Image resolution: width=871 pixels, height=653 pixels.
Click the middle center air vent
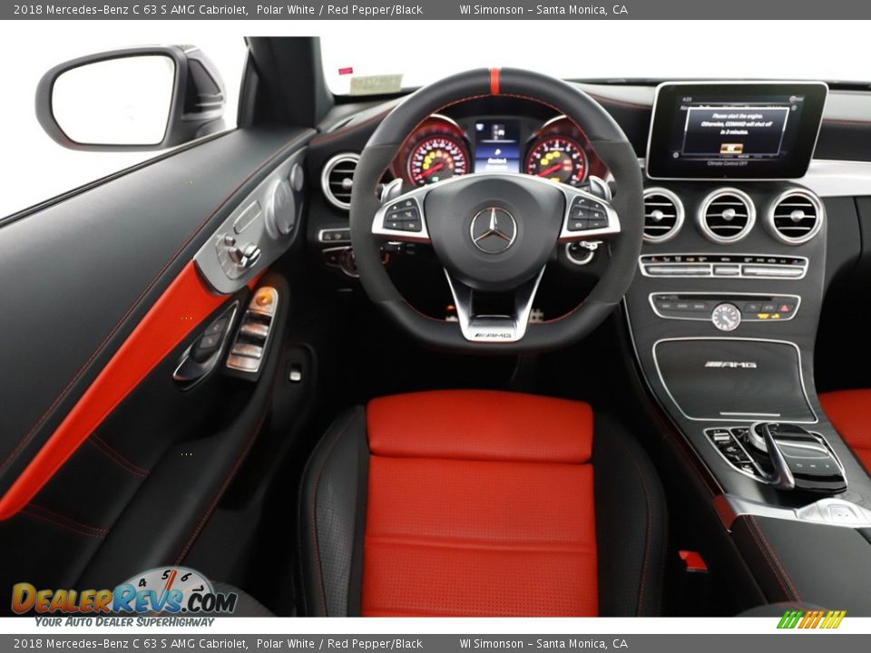[727, 216]
